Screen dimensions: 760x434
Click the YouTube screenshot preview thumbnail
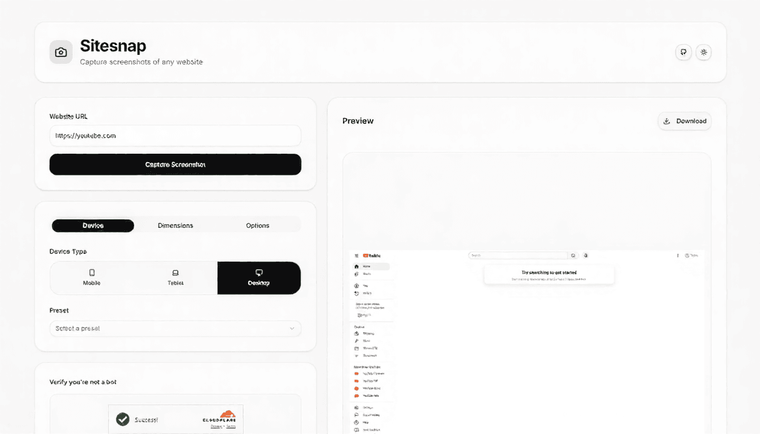pos(527,341)
